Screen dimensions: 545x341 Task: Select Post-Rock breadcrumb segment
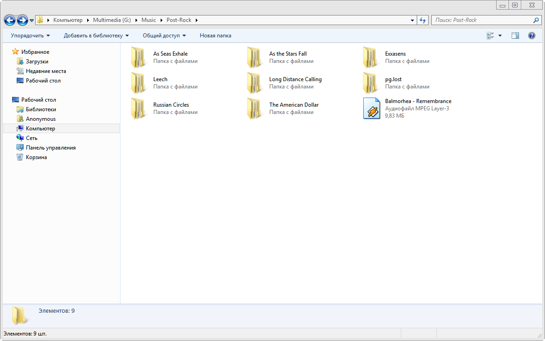[x=178, y=20]
